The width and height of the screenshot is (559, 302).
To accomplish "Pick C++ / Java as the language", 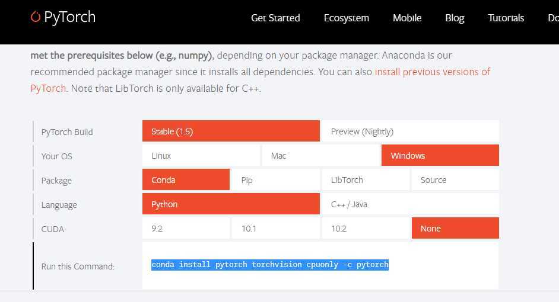I will (x=410, y=204).
